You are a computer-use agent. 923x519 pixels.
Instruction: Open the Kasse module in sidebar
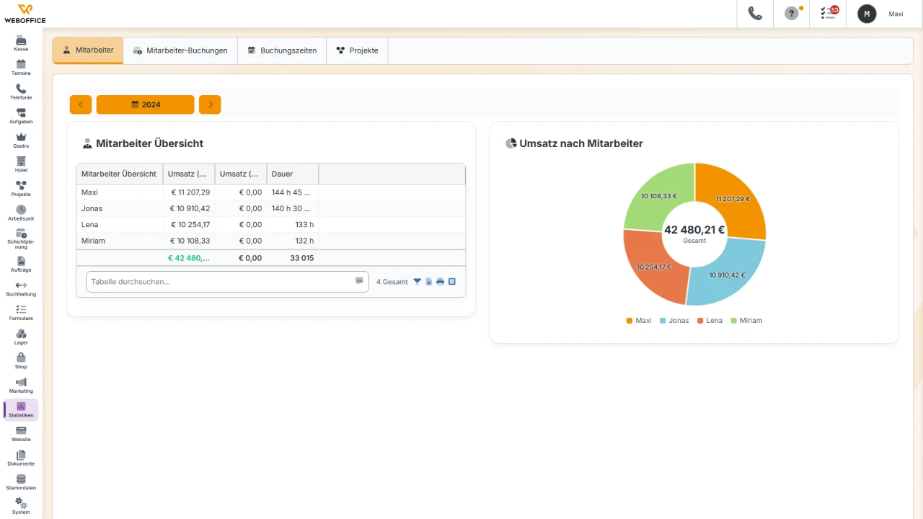(21, 43)
